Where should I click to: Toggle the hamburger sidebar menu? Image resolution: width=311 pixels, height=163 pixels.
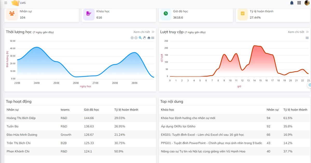coord(6,3)
